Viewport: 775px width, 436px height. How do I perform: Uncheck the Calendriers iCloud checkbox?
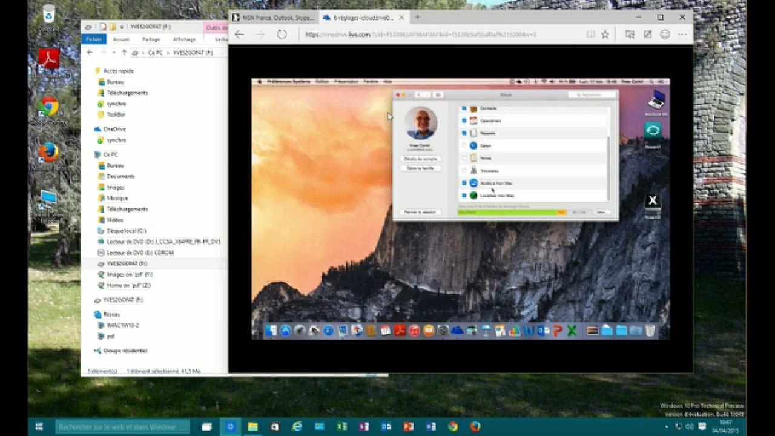(464, 121)
